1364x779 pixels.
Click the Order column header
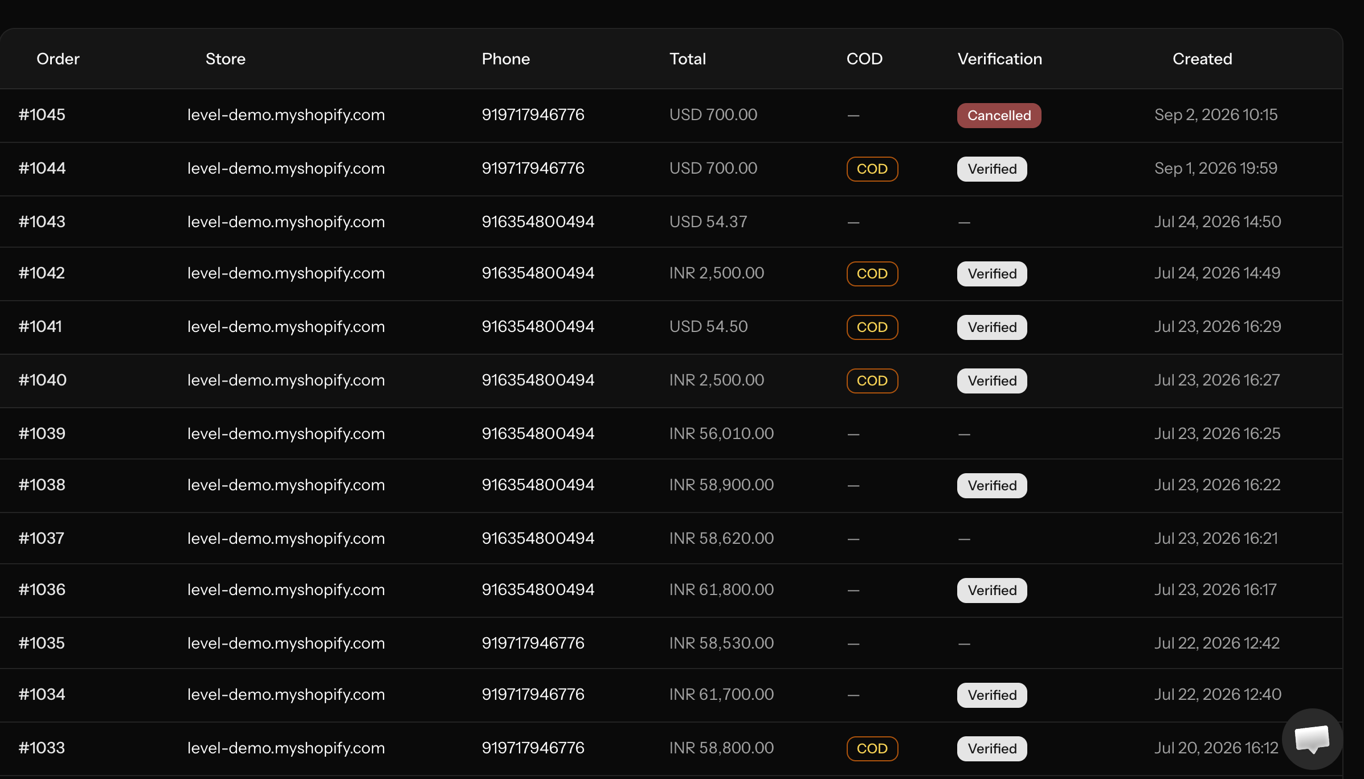[58, 59]
